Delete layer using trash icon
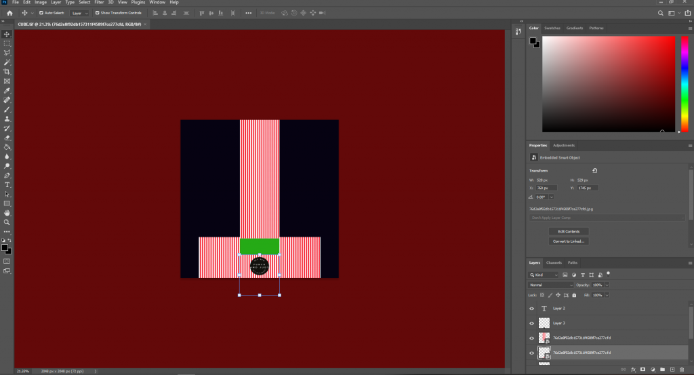 [x=682, y=370]
